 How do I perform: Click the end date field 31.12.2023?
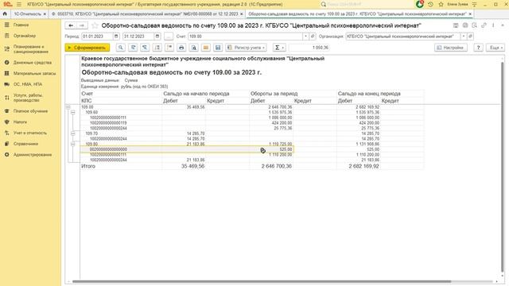click(138, 37)
